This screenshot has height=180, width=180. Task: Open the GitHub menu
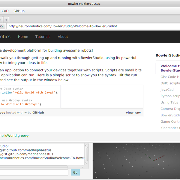point(19,11)
